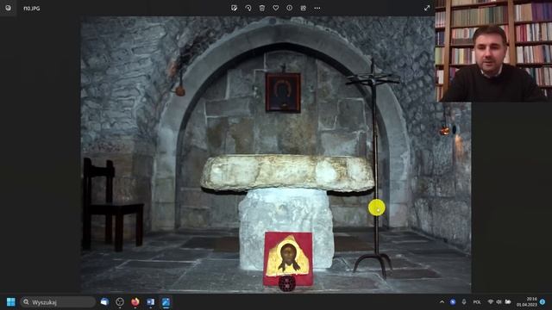This screenshot has width=552, height=310.
Task: Open the round black app on taskbar
Action: 120,302
